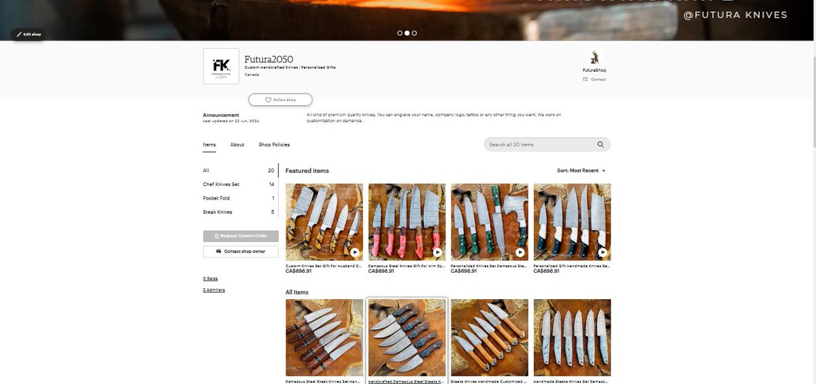
Task: Open Custom Knives Set Gift For Husband thumbnail
Action: coord(324,222)
